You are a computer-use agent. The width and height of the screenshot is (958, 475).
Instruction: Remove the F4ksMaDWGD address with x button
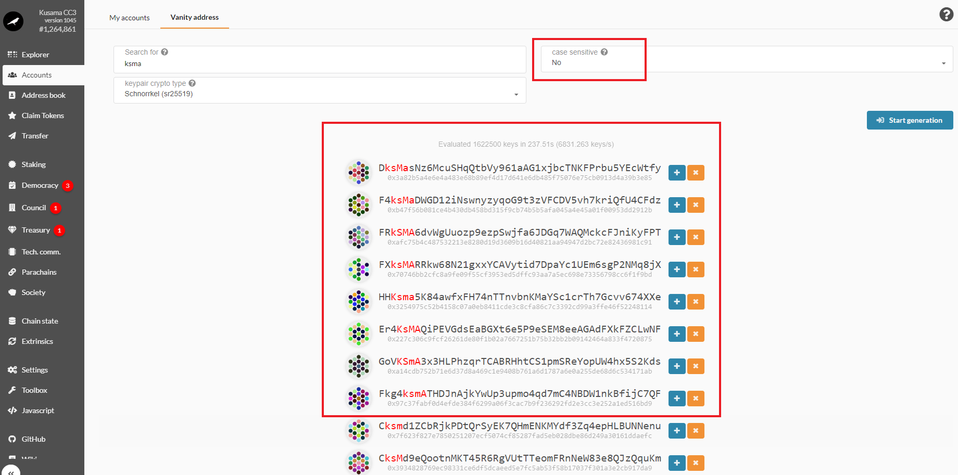(x=696, y=205)
